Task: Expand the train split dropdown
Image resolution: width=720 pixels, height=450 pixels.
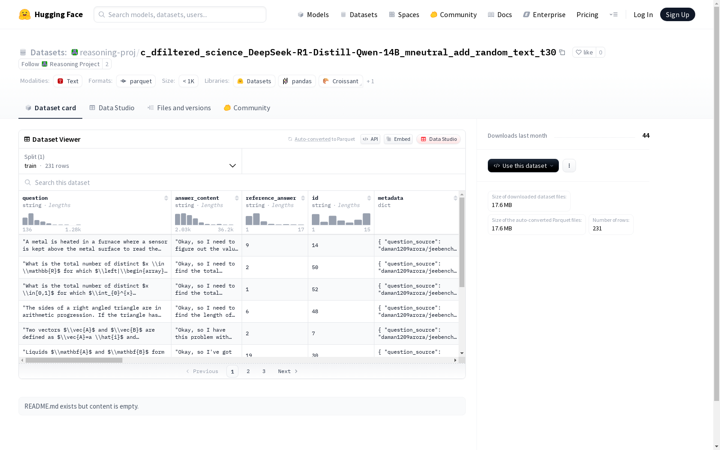Action: click(x=130, y=161)
